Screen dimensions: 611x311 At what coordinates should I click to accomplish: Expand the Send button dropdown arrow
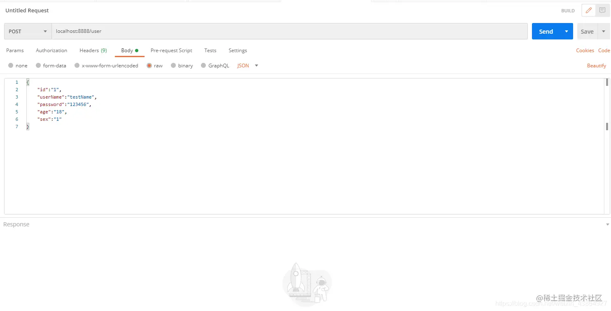567,31
